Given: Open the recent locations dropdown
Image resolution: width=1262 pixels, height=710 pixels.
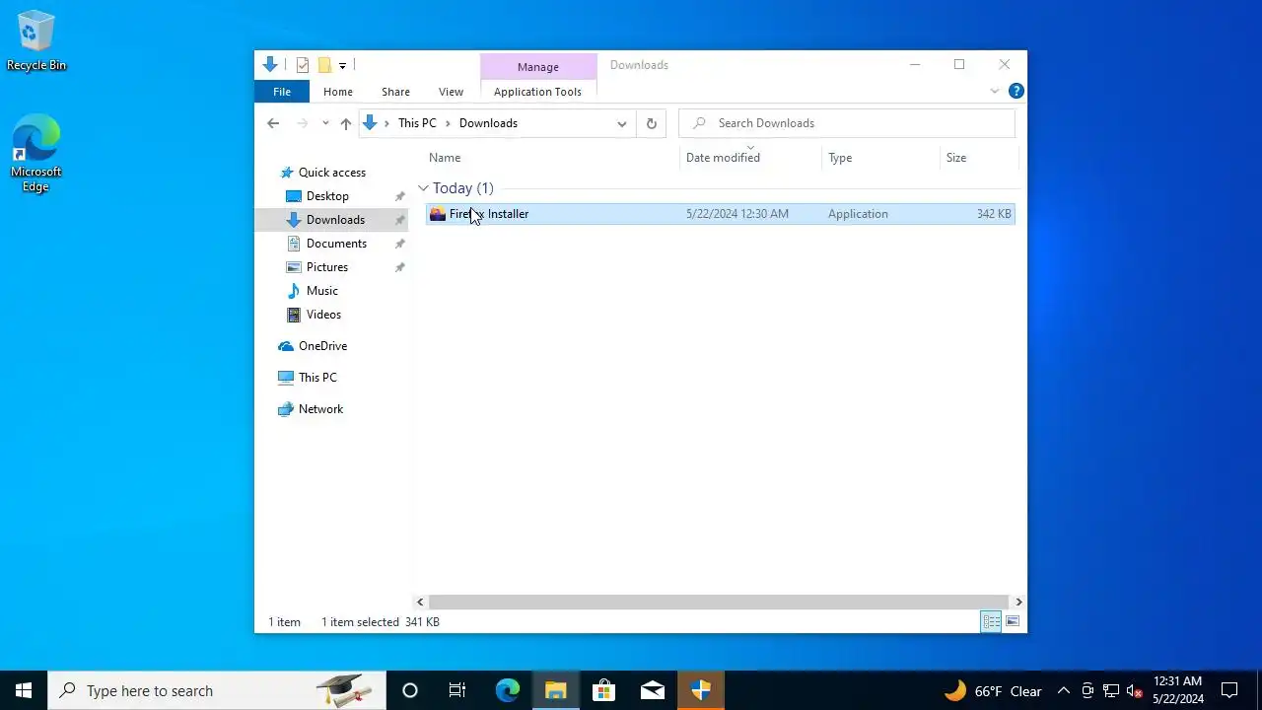Looking at the screenshot, I should pos(325,123).
